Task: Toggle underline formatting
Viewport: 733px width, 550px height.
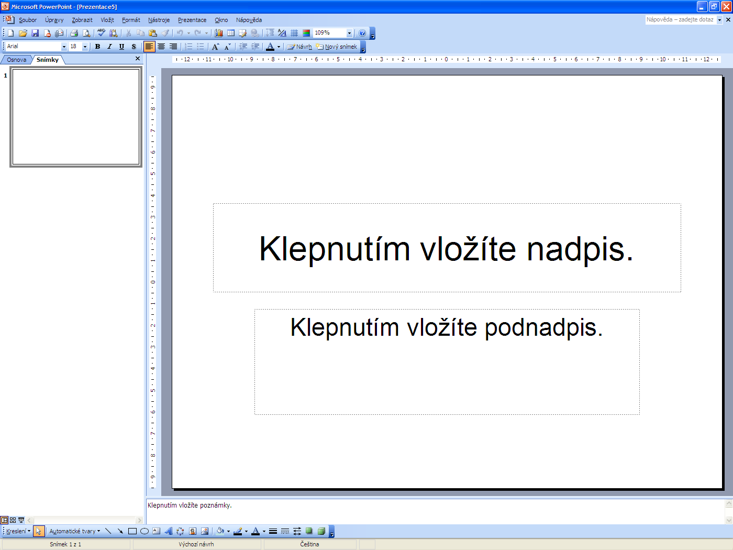Action: coord(121,47)
